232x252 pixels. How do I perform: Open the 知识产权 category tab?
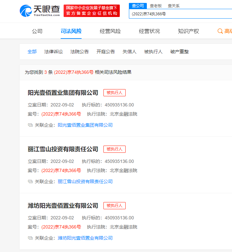pos(189,31)
